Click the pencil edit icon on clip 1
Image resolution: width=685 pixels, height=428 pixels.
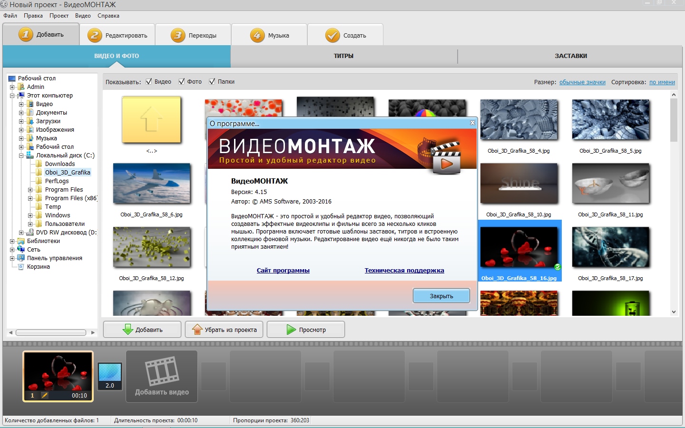45,395
